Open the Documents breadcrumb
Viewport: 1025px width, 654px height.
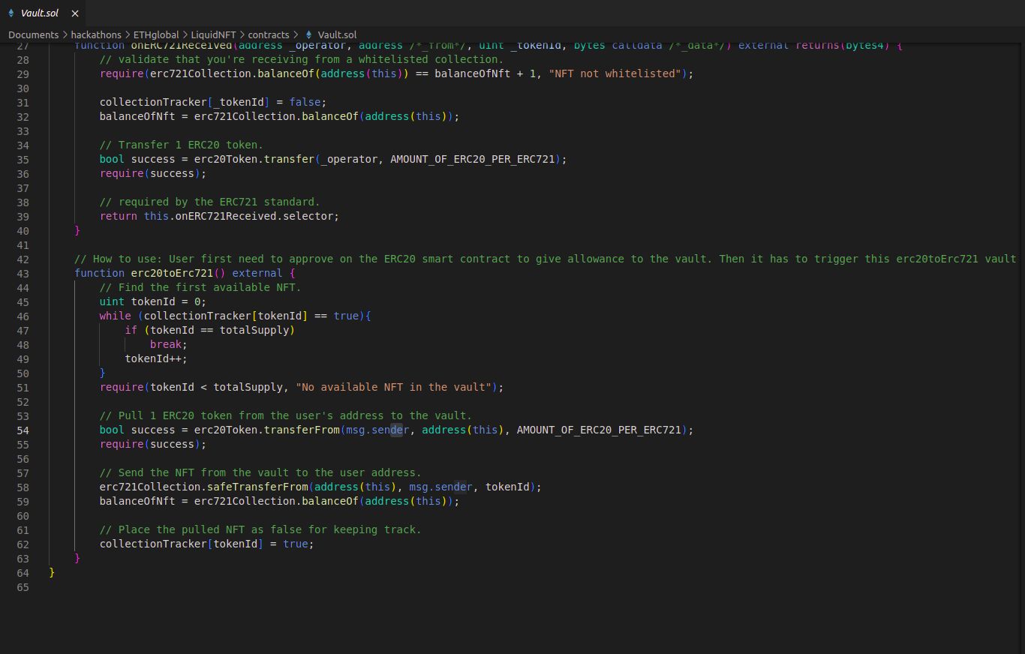point(33,34)
